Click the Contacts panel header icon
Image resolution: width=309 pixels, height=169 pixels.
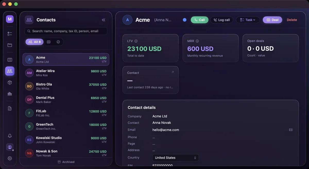coord(29,20)
